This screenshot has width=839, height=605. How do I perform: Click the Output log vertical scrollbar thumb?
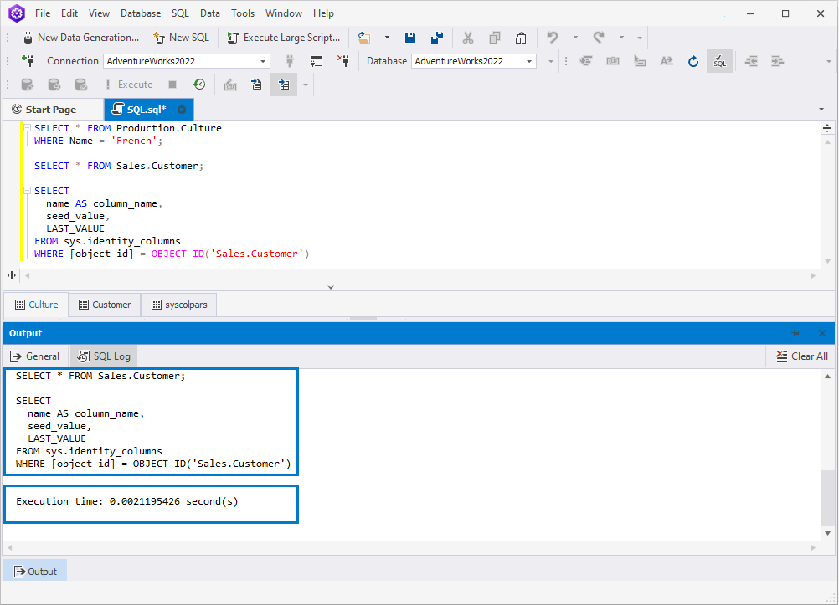tap(827, 498)
